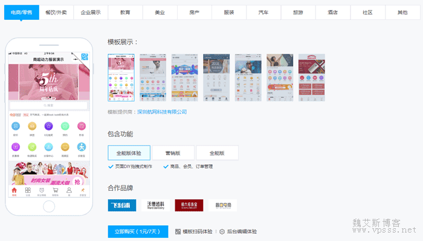
Task: Open the 美业 tab
Action: coord(160,13)
